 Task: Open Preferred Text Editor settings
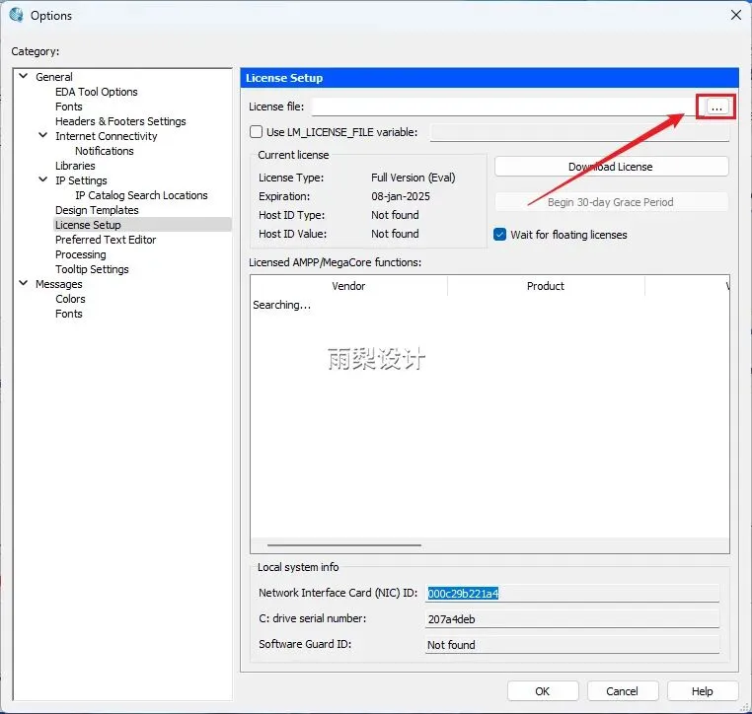(106, 240)
